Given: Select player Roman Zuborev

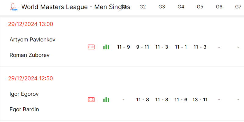Looking at the screenshot, I should pos(30,55).
